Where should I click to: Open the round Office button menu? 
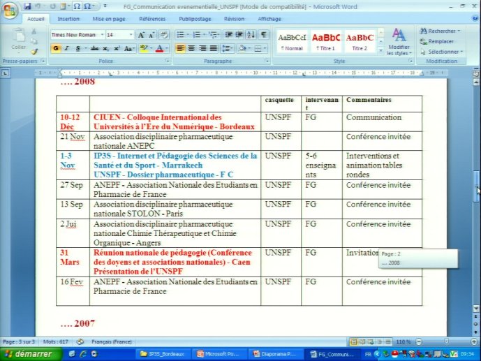point(9,10)
